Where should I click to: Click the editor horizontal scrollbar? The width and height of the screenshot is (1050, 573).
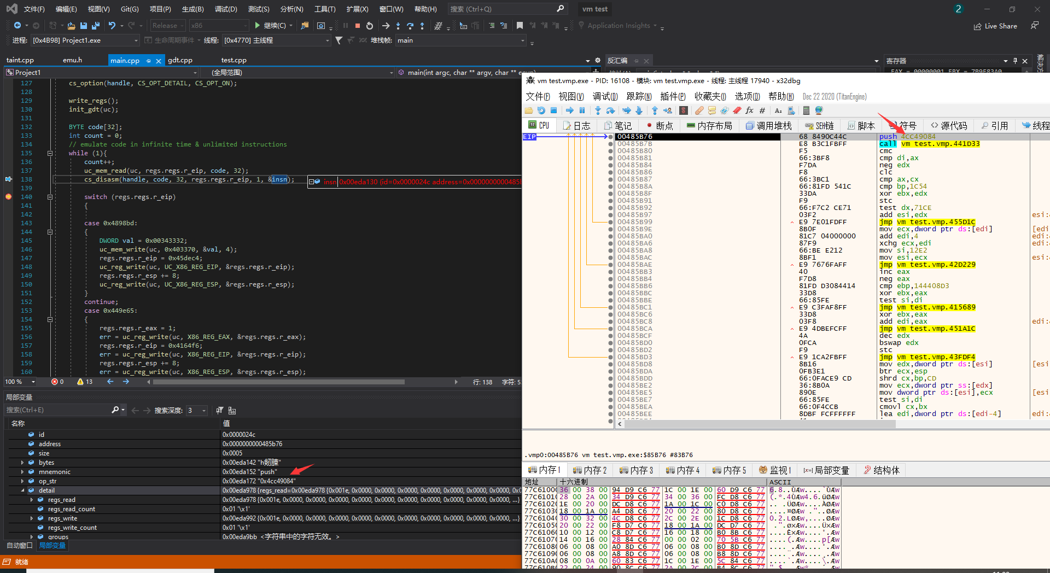(x=279, y=382)
